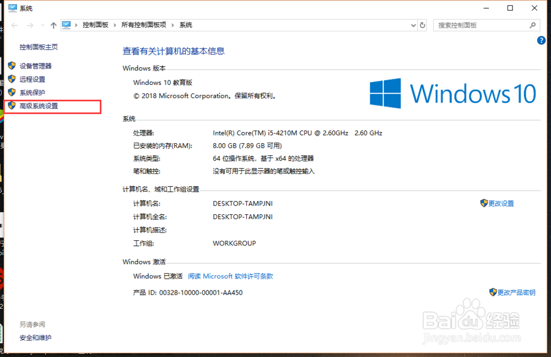551x357 pixels.
Task: Click workgroup value WORKGROUP
Action: pyautogui.click(x=234, y=243)
